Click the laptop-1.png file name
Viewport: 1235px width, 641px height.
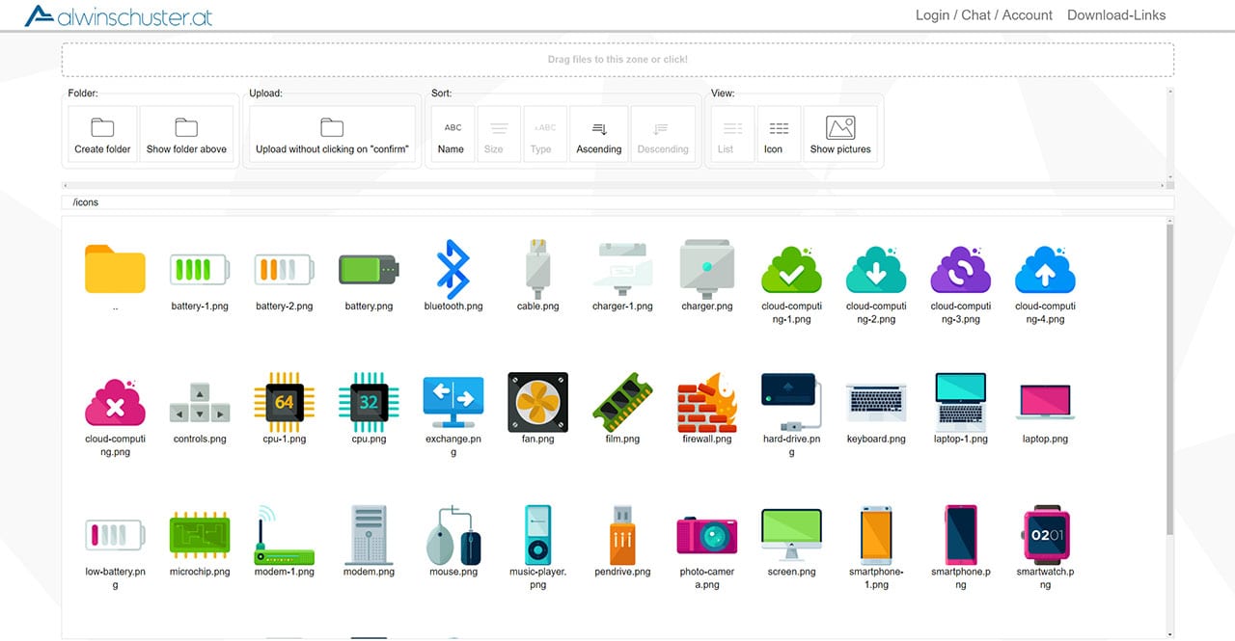coord(961,440)
